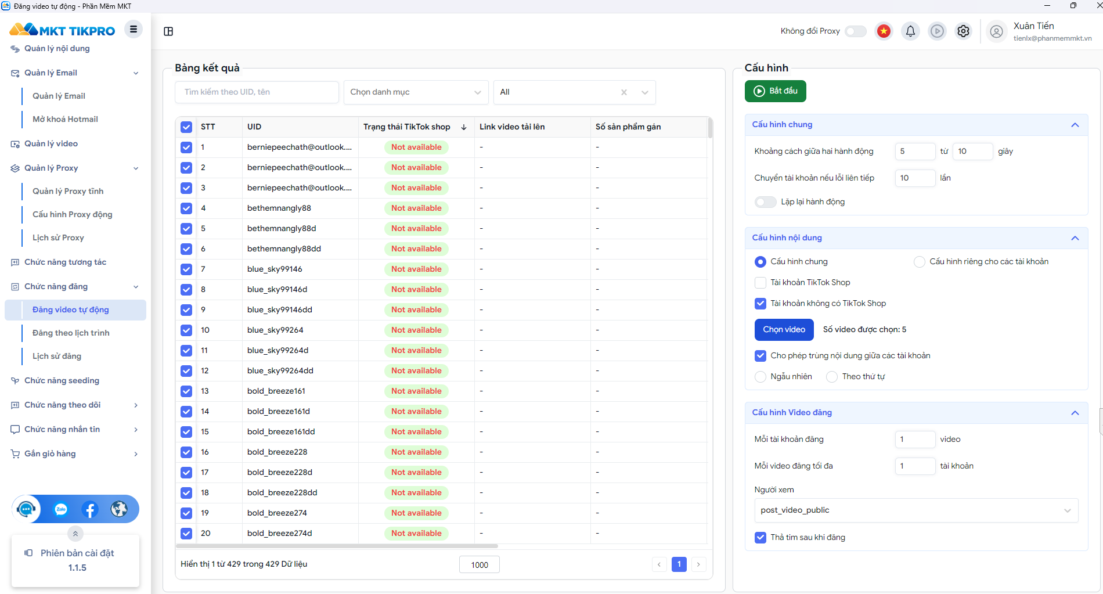Open Lịch sử Proxy in sidebar
This screenshot has width=1103, height=594.
(x=58, y=238)
